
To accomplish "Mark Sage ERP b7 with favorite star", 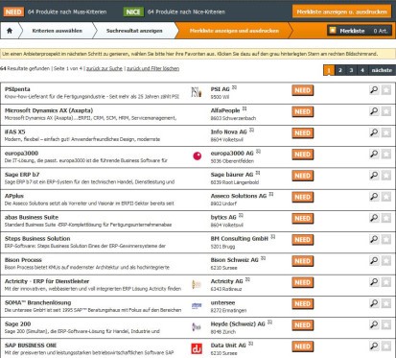I will click(x=386, y=176).
